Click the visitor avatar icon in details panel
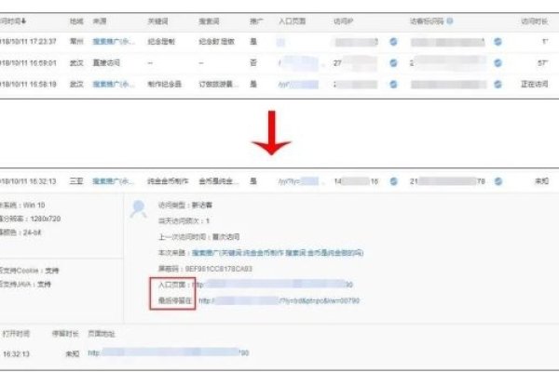559x372 pixels. 138,209
